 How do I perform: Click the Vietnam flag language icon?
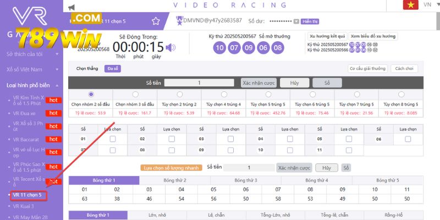(x=409, y=5)
